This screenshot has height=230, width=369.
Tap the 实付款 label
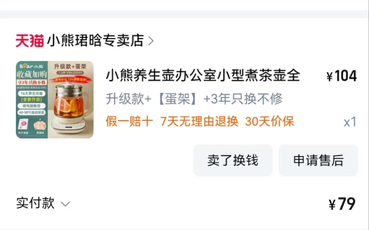pos(35,203)
